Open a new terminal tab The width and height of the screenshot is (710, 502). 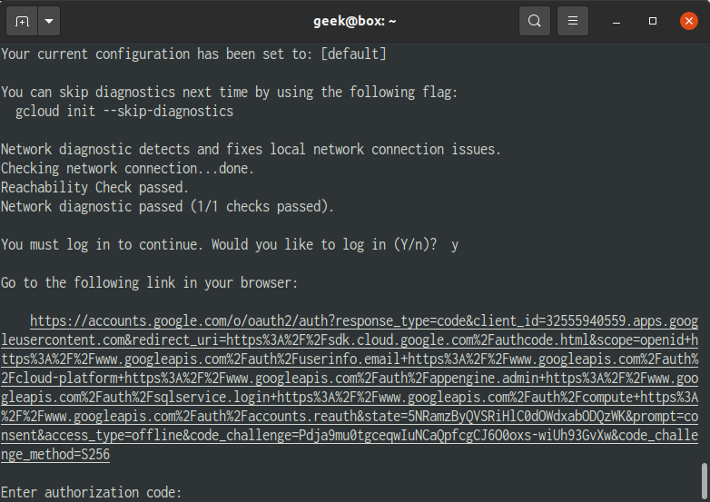click(x=22, y=21)
